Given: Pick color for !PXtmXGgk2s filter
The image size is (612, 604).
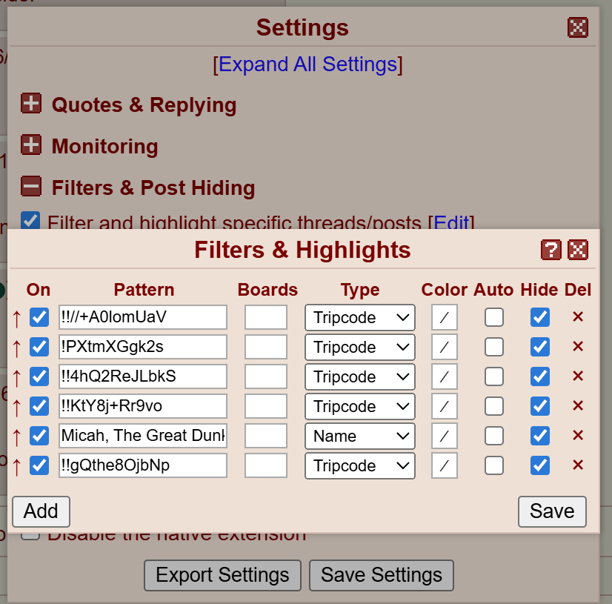Looking at the screenshot, I should (444, 347).
